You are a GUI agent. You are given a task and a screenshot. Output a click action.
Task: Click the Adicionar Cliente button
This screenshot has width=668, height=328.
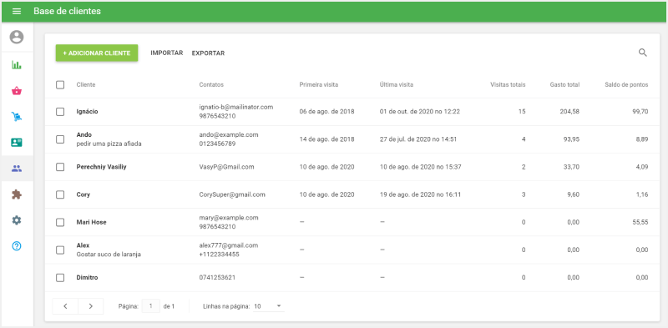(x=97, y=53)
